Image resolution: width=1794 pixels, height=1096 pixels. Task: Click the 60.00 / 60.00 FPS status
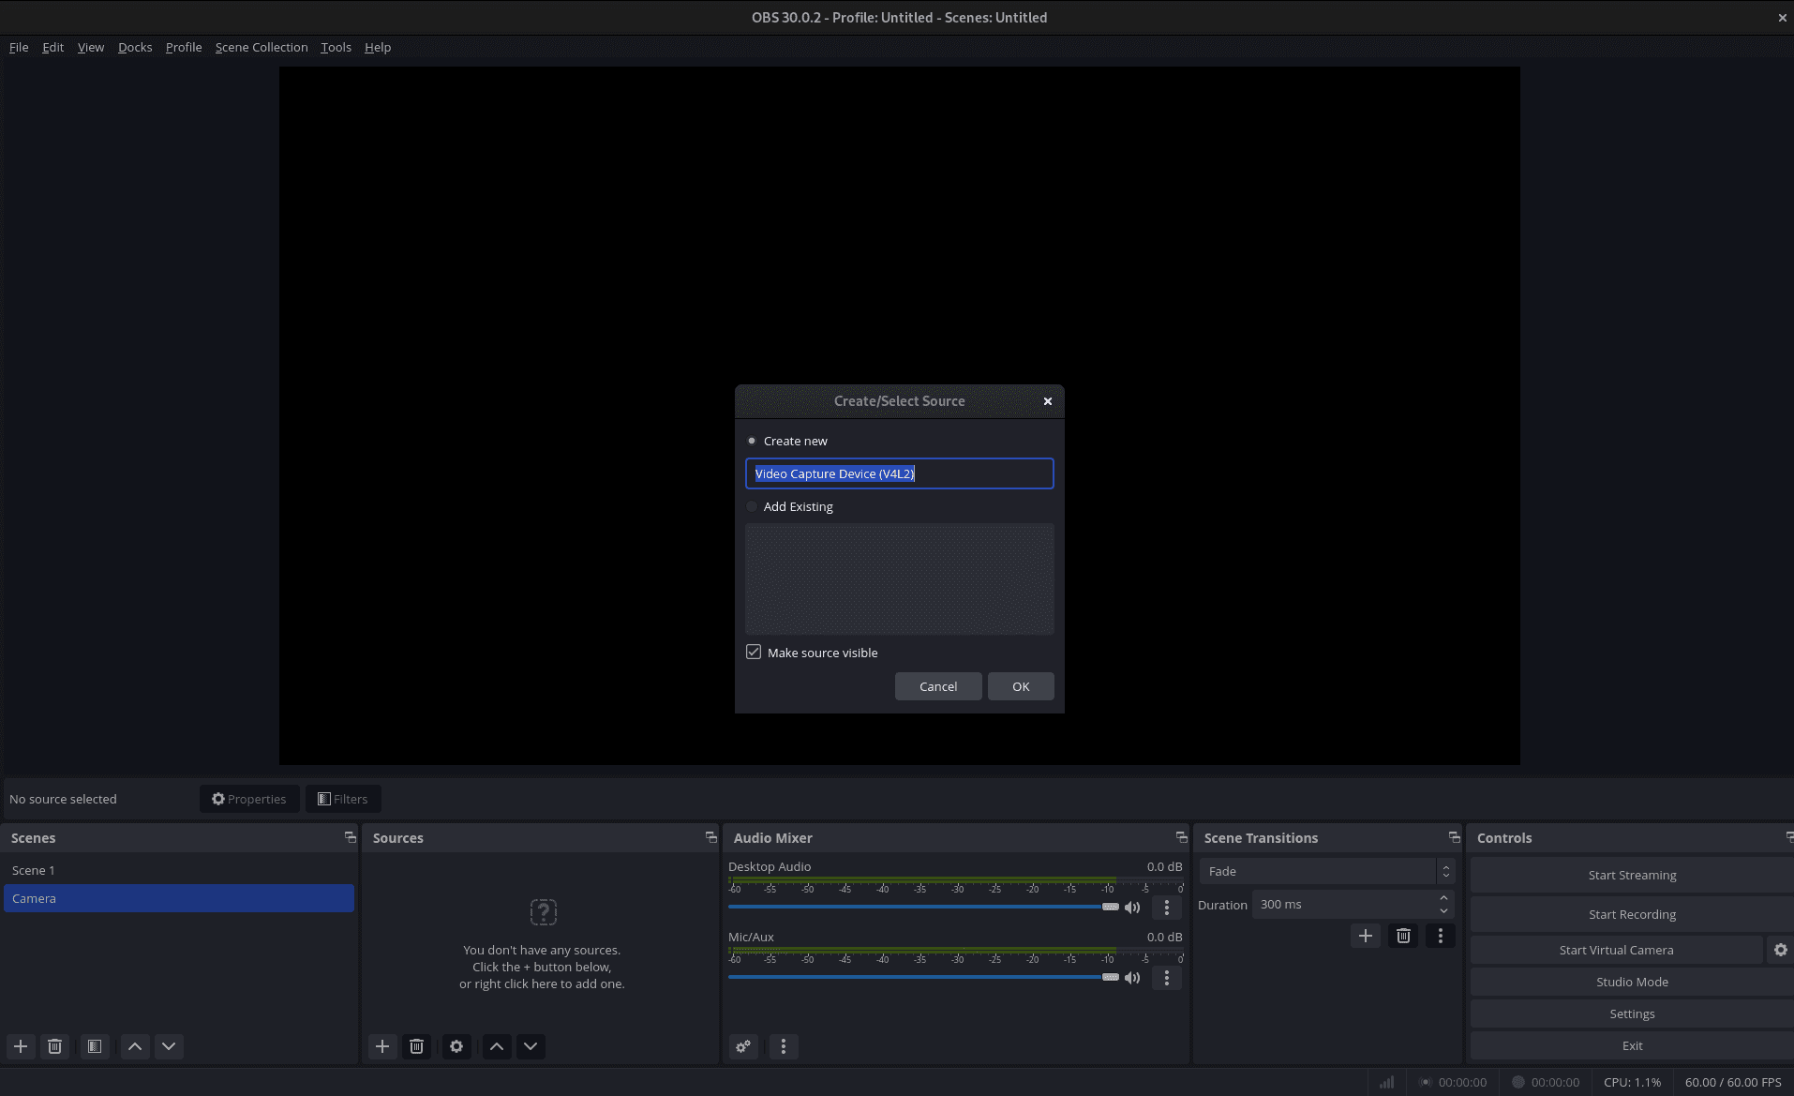click(1733, 1082)
